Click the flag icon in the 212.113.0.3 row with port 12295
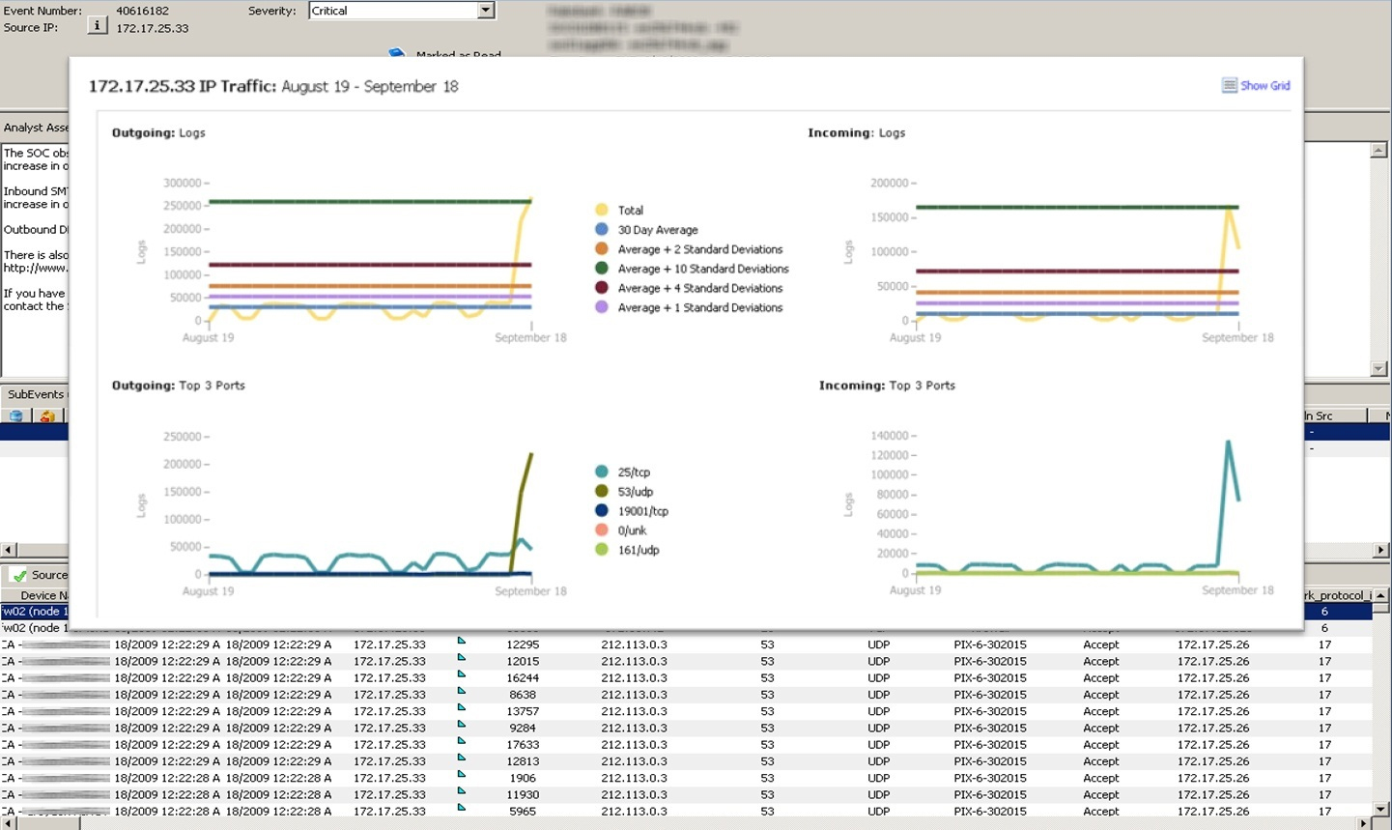The width and height of the screenshot is (1392, 830). coord(462,641)
